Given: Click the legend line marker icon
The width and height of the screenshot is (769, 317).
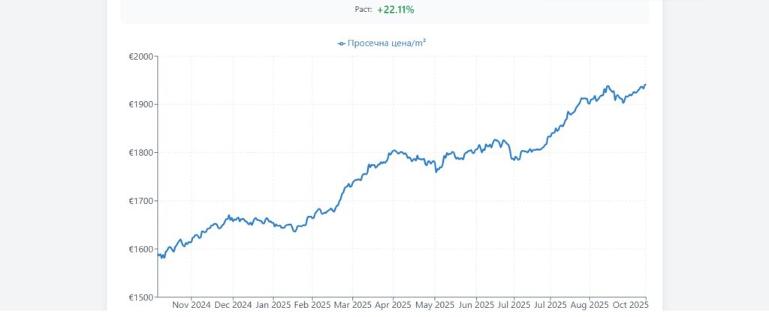Looking at the screenshot, I should pos(342,43).
